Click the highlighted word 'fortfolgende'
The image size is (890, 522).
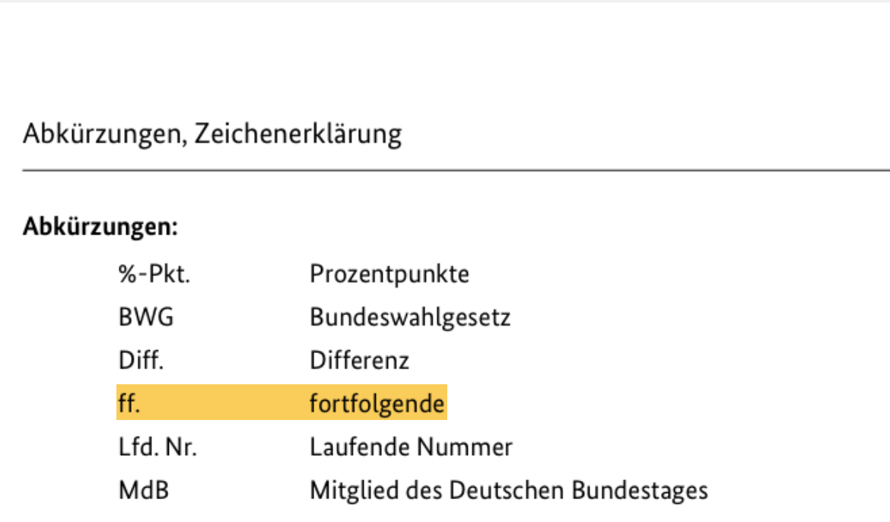point(377,403)
